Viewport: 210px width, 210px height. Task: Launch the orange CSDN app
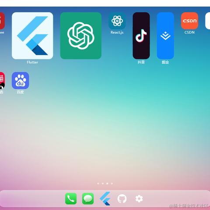[x=189, y=21]
